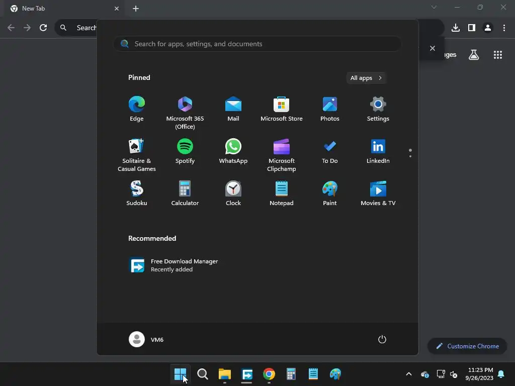Launch Microsoft 365 (Office)
515x386 pixels.
pos(185,113)
